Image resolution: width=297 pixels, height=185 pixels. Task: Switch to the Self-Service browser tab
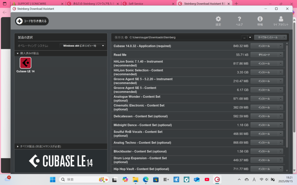(x=148, y=4)
